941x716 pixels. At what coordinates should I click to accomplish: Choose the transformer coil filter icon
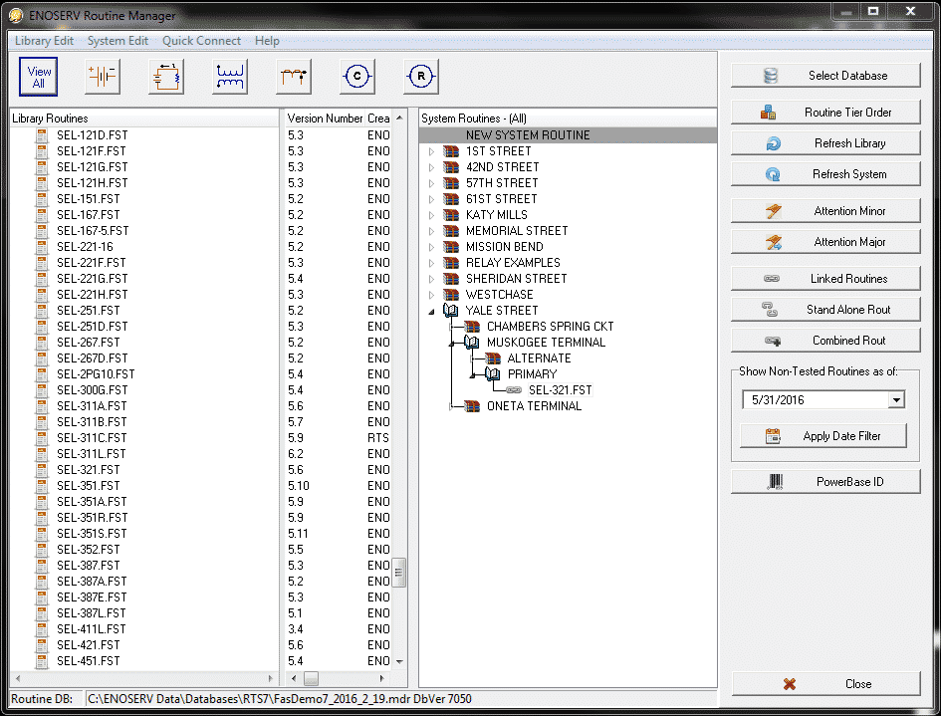(230, 77)
